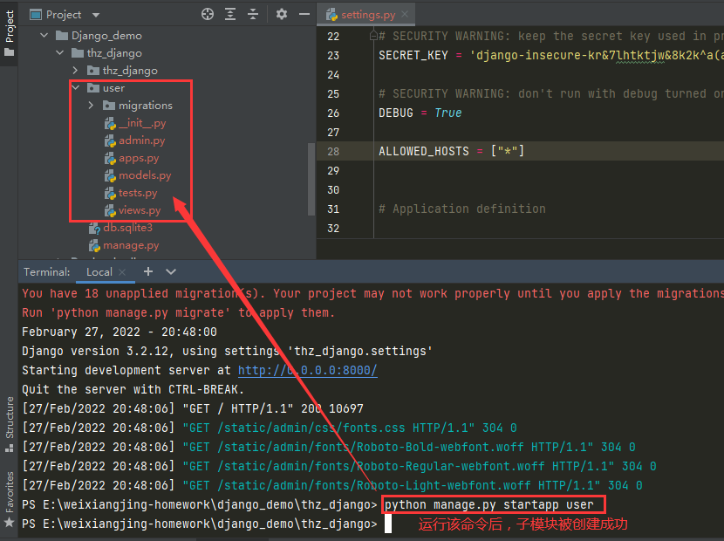Click the Collapse All icon in Project toolbar

(x=253, y=14)
